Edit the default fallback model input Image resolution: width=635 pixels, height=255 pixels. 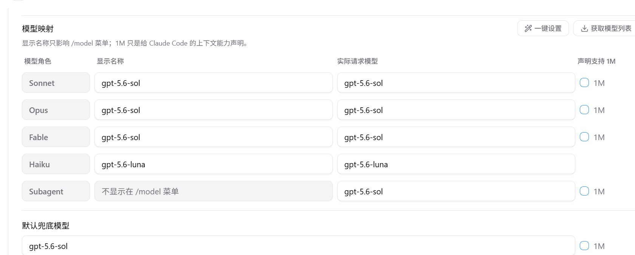(298, 246)
